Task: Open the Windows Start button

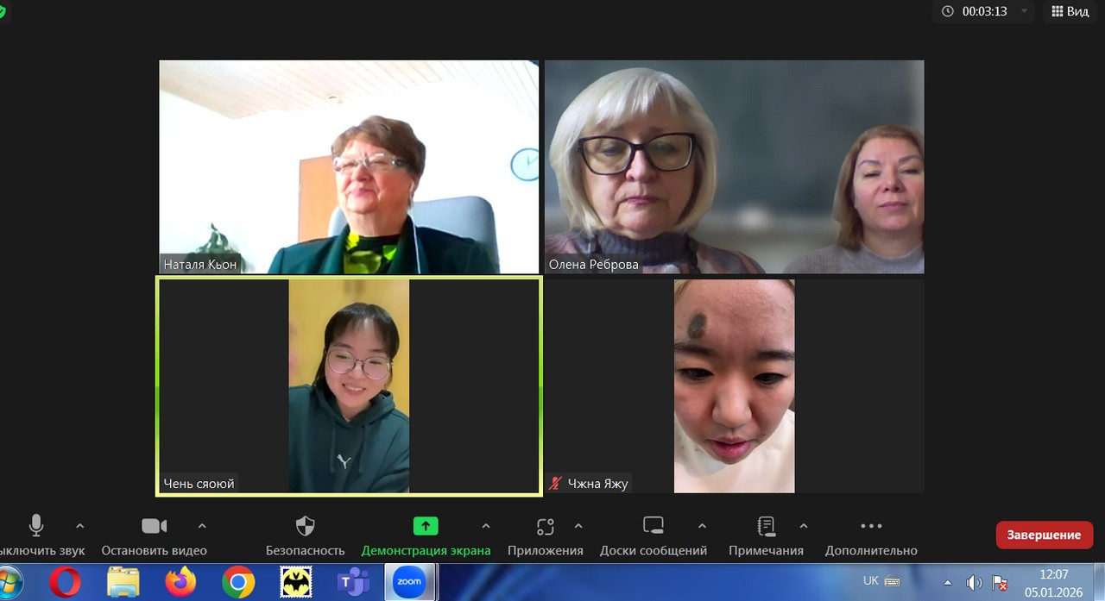Action: click(10, 582)
